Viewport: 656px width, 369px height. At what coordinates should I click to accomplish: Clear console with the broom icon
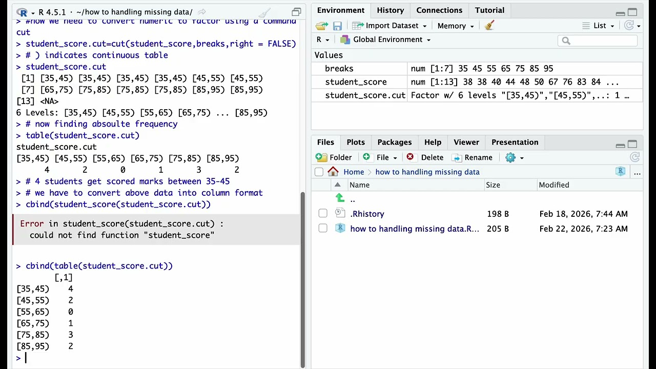coord(264,12)
